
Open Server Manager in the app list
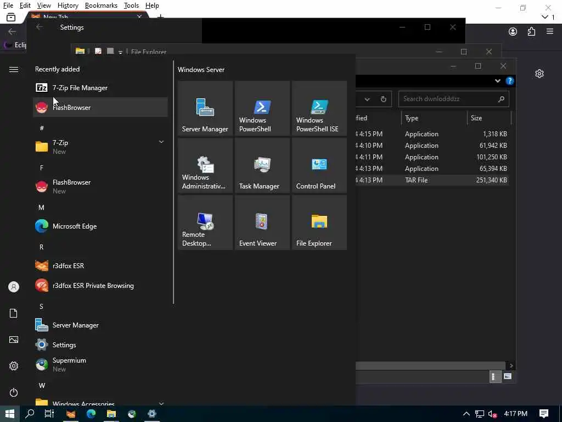[100, 325]
